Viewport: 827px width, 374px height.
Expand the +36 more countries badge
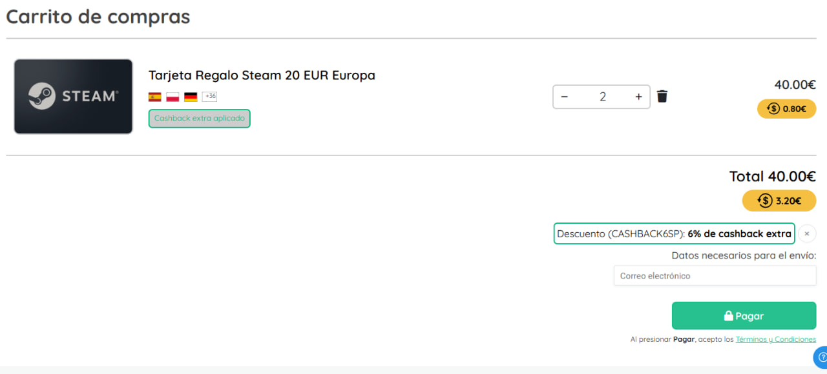coord(209,97)
